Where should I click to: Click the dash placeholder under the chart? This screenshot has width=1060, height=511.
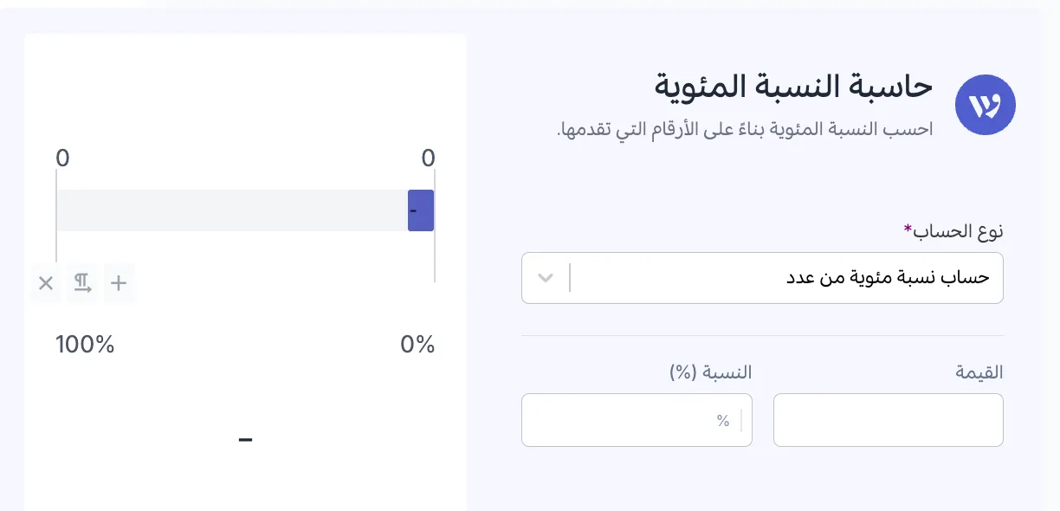point(245,439)
